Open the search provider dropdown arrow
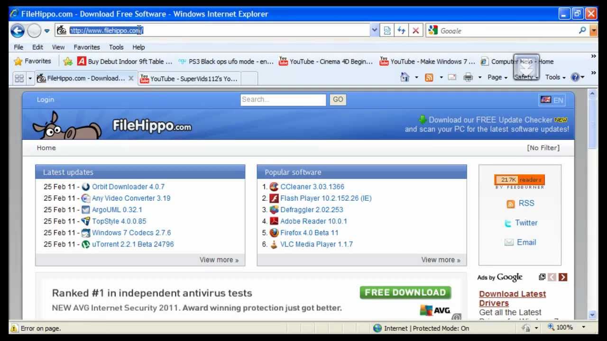 594,31
